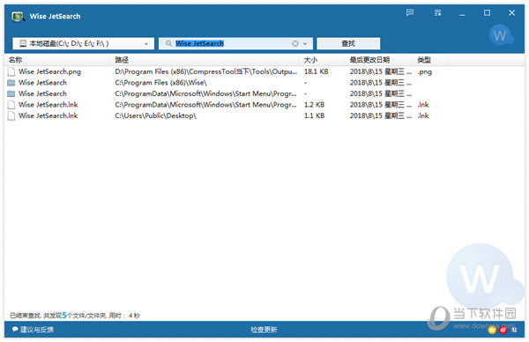Select Wise JetSearch.lnk name in Public\Desktop row
Viewport: 529px width, 342px height.
coord(48,115)
